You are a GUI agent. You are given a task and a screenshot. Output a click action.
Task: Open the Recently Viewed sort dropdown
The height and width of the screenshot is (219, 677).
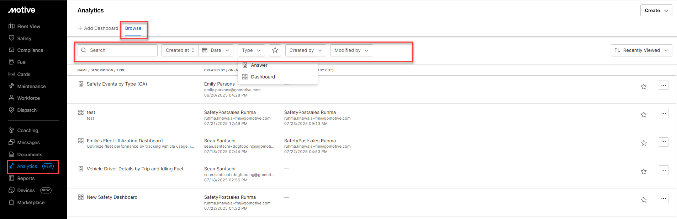(641, 50)
